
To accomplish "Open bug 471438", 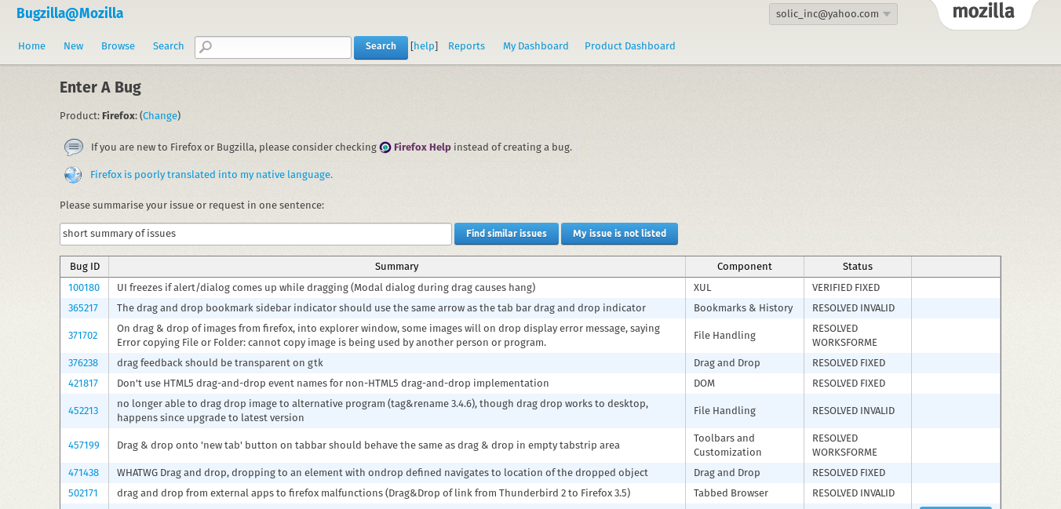I will [83, 473].
